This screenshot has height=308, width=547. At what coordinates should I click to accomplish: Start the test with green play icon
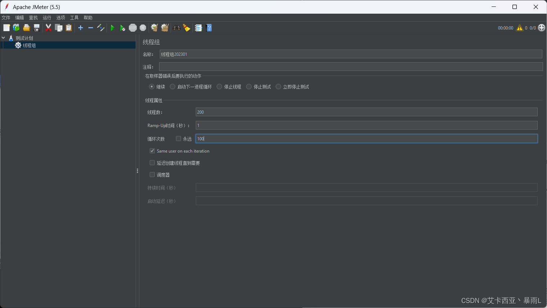coord(113,28)
